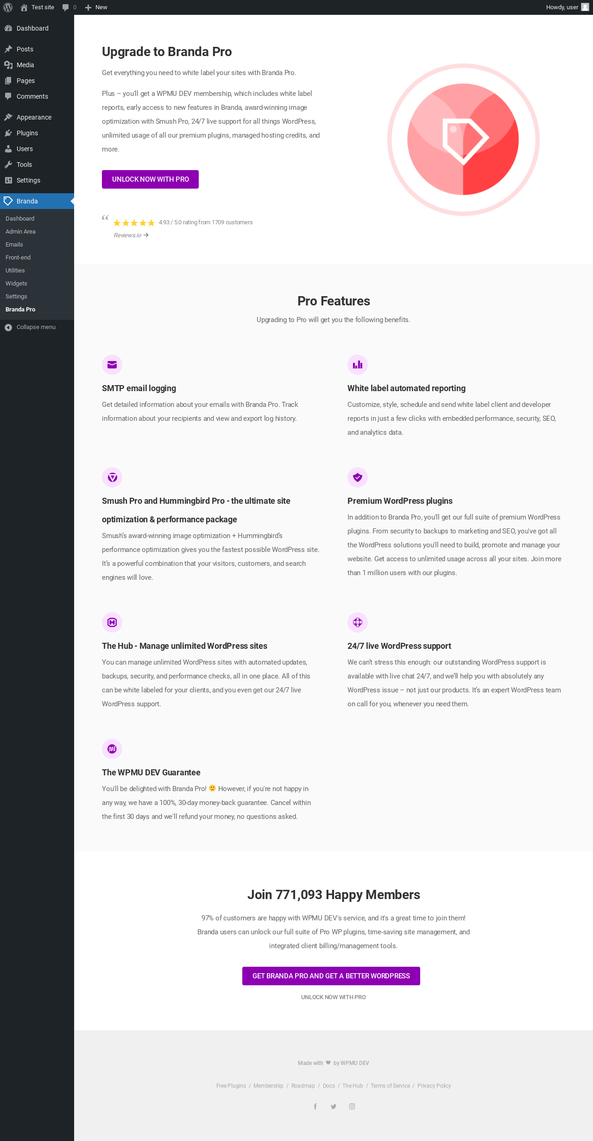
Task: Open the Howdy, user account menu
Action: coord(567,7)
